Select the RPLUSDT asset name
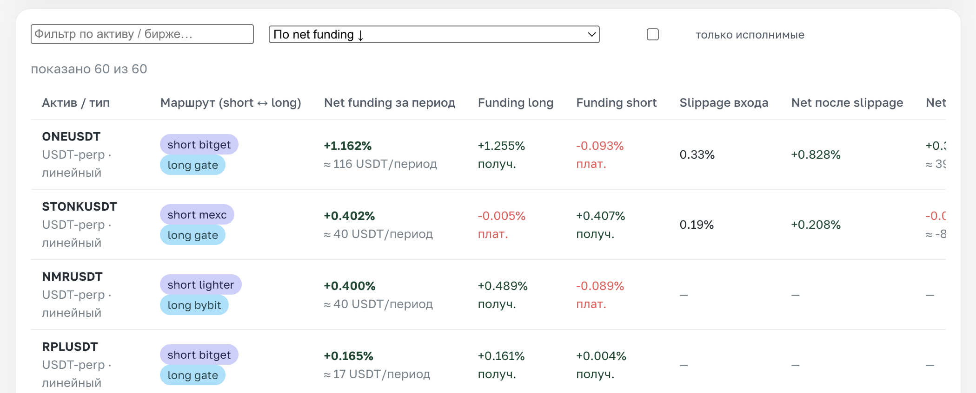 click(70, 347)
